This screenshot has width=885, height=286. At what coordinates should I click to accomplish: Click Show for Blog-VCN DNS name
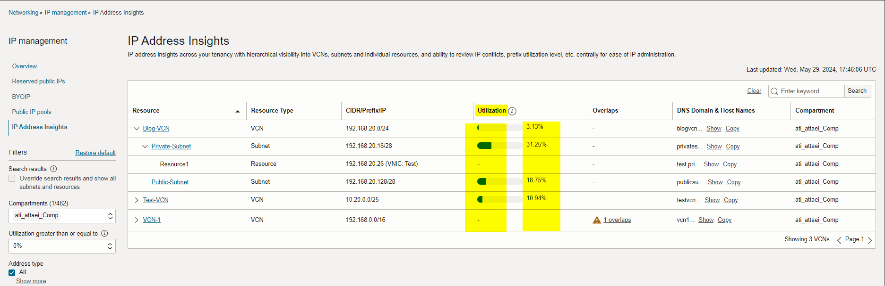coord(713,129)
